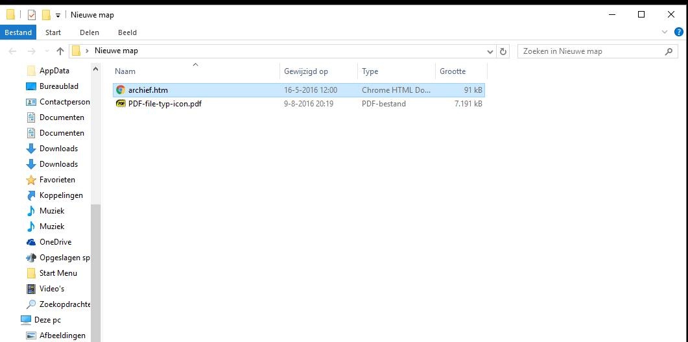Click the PDF icon of PDF-file-typ-icon.pdf
The image size is (688, 342).
point(121,104)
